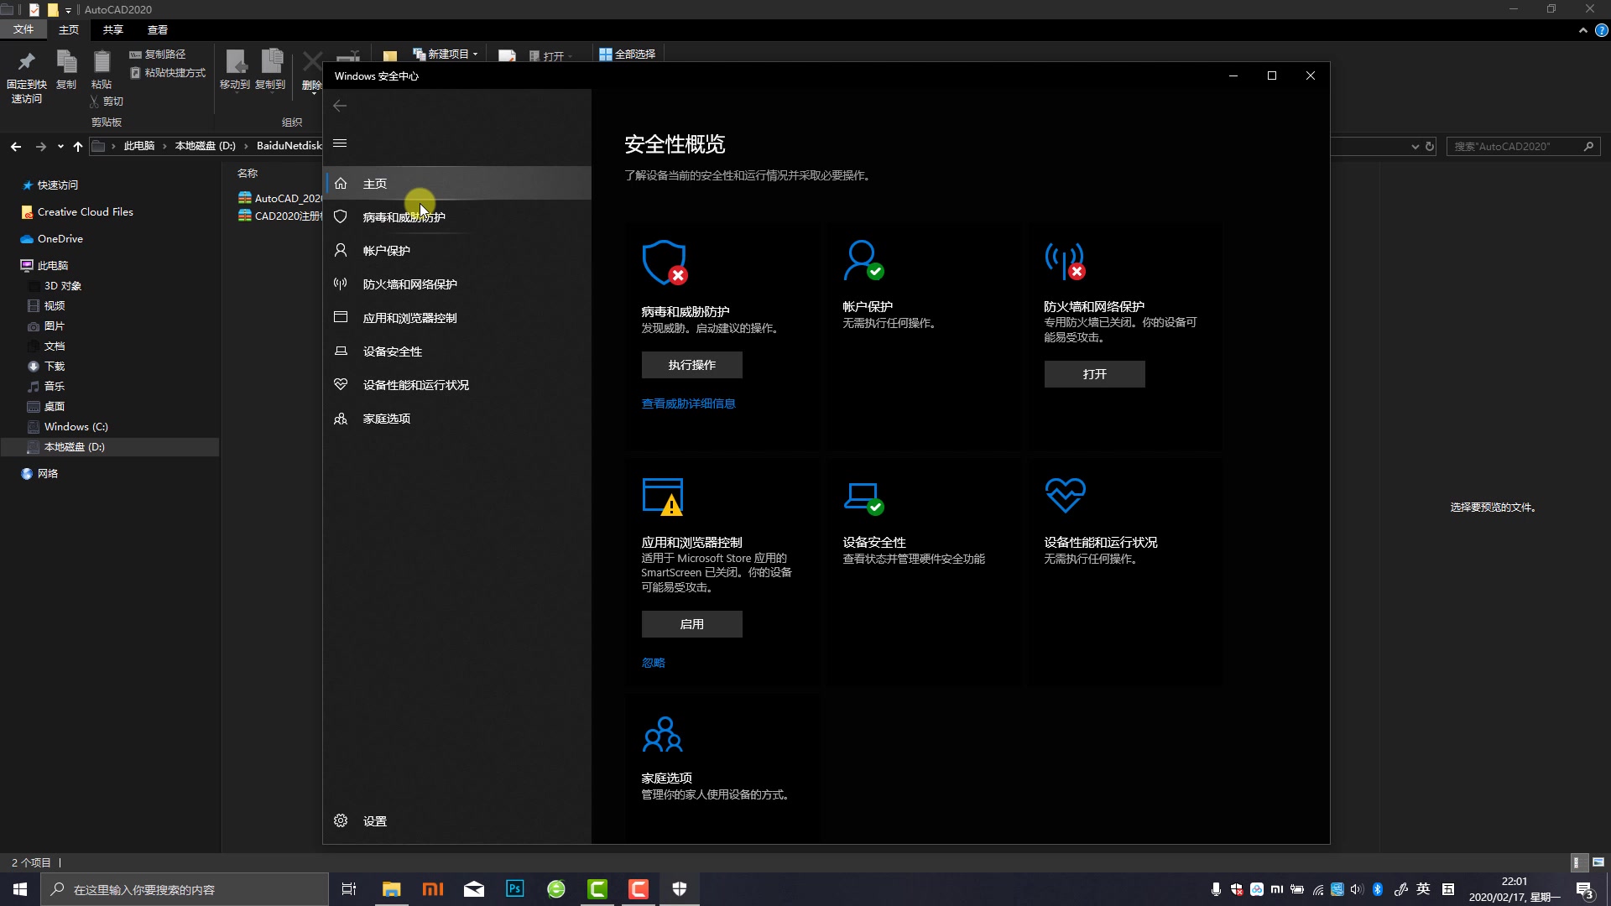Image resolution: width=1611 pixels, height=906 pixels.
Task: Open the notification center icon
Action: [1584, 890]
